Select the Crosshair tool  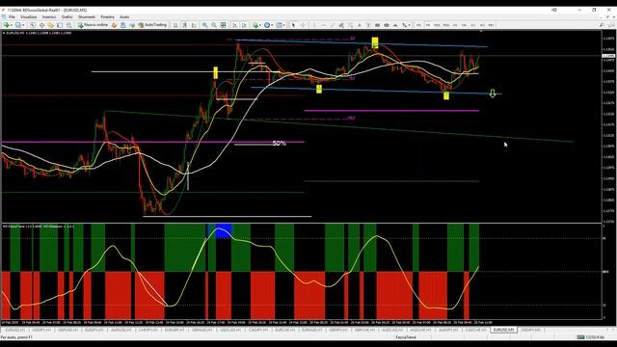pyautogui.click(x=303, y=25)
